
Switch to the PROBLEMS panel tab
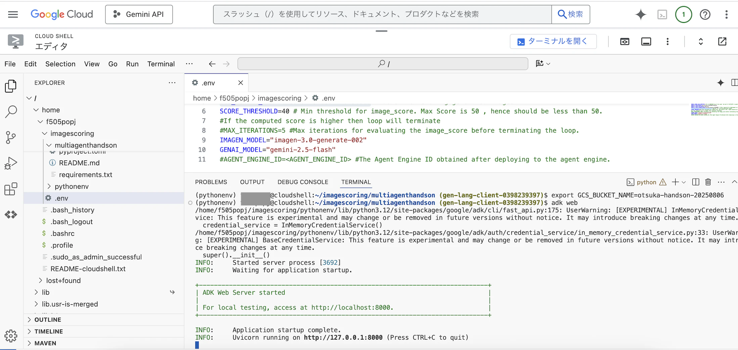211,182
